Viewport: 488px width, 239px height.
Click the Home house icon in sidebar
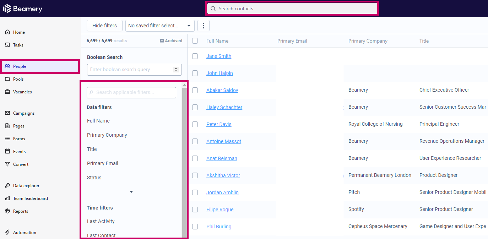[x=7, y=32]
